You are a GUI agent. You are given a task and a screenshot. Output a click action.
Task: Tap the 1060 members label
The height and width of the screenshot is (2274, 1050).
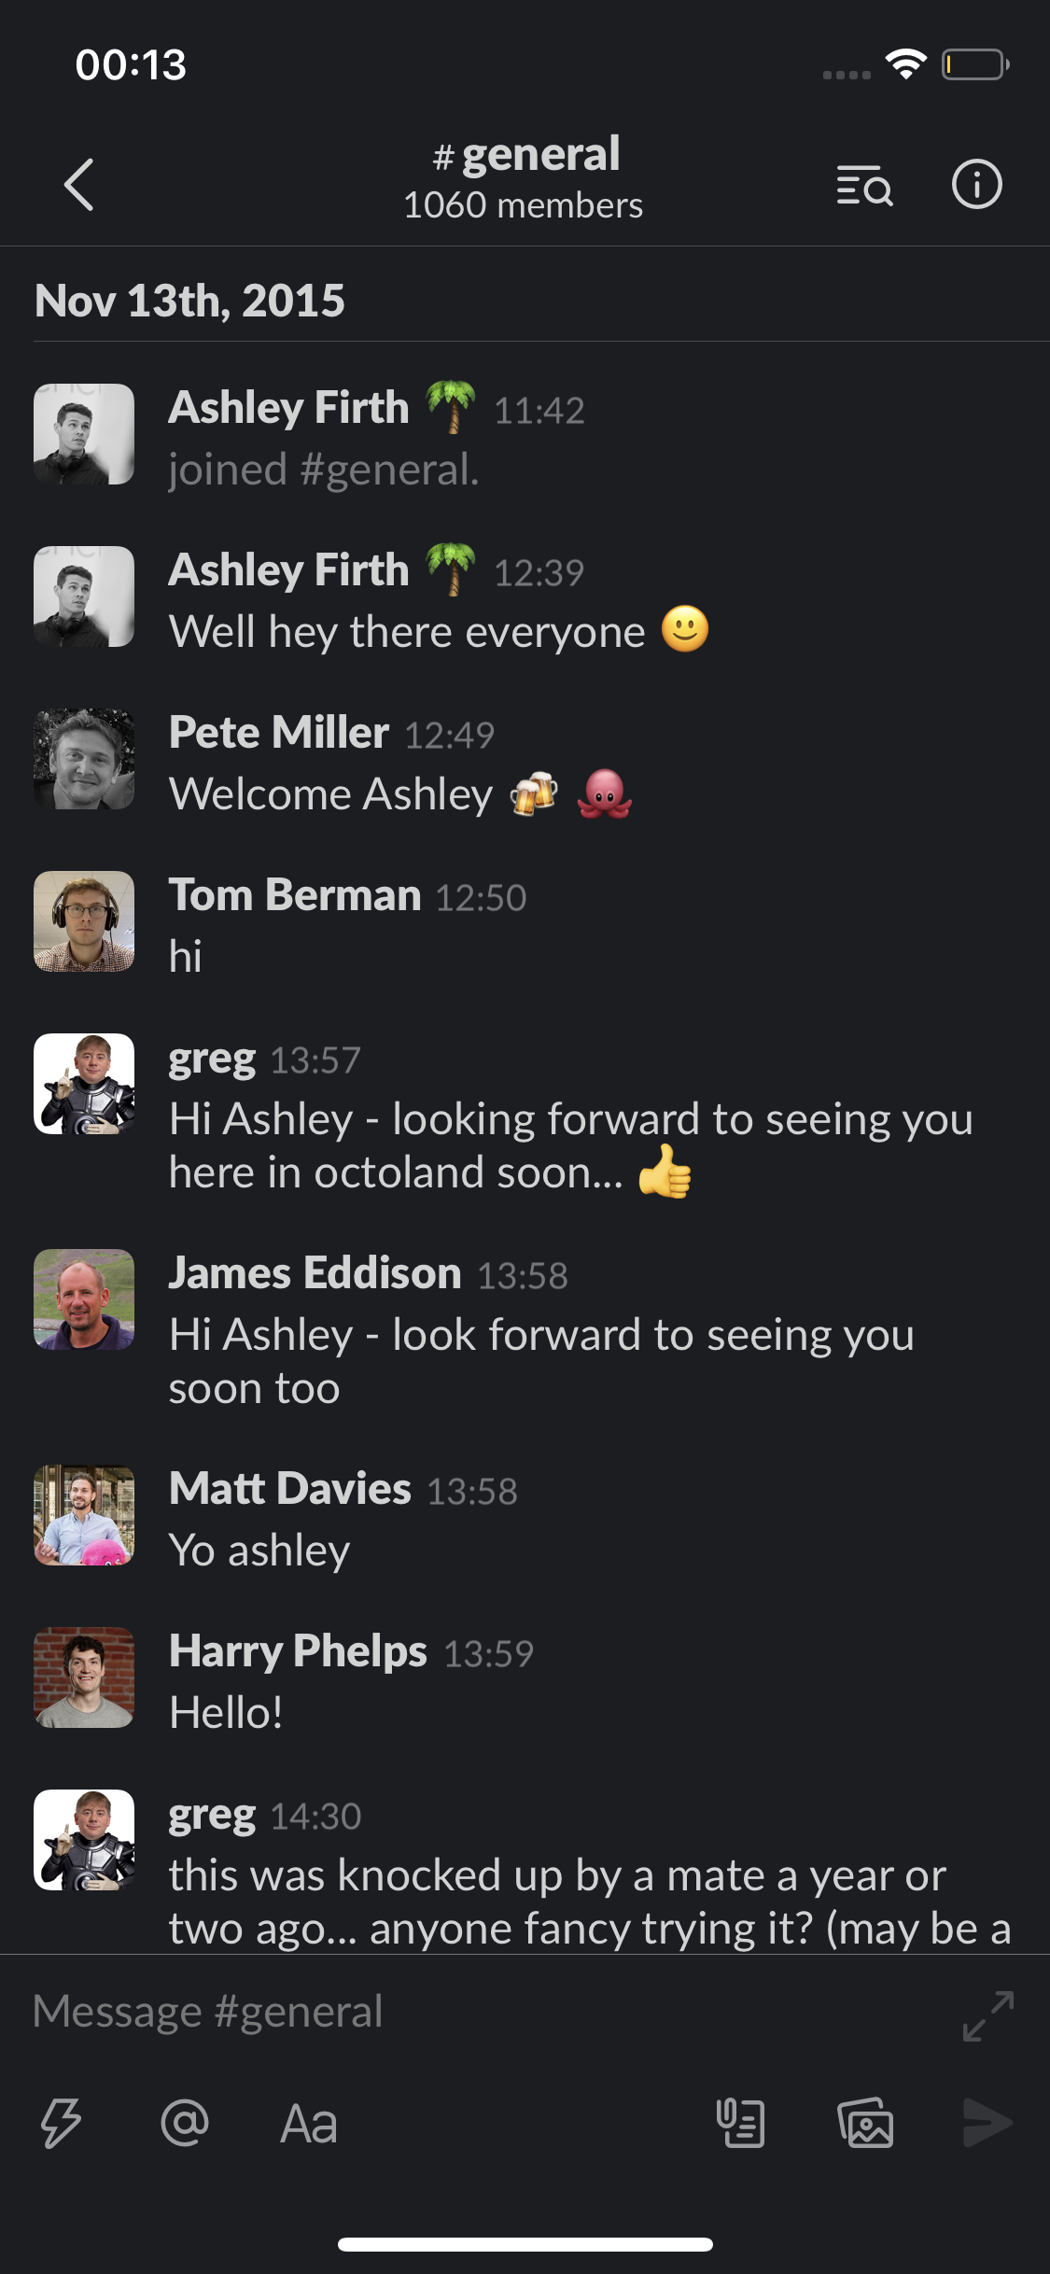tap(523, 205)
